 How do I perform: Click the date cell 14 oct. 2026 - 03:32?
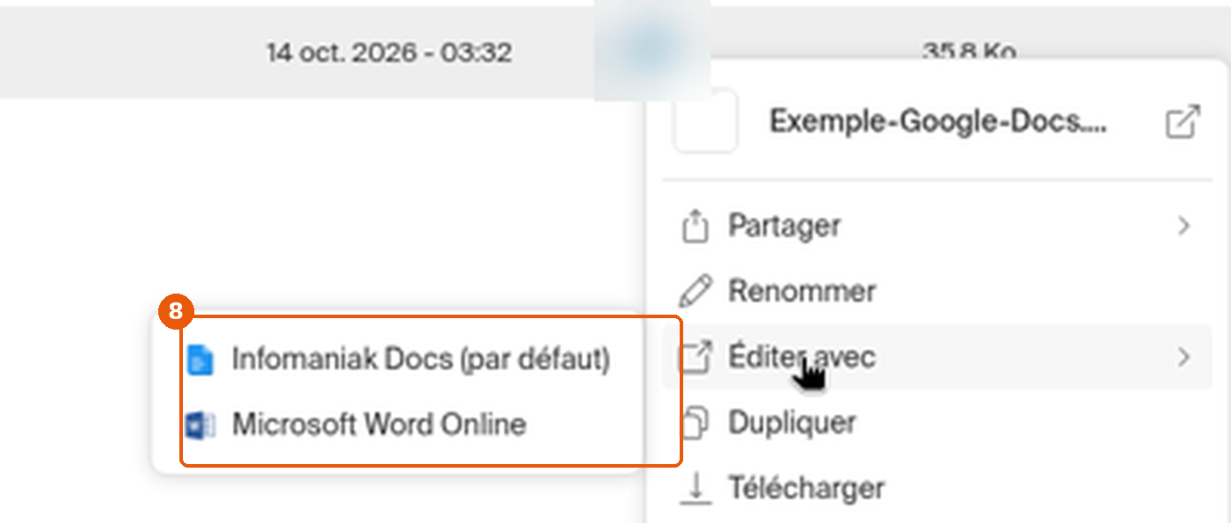click(x=390, y=53)
